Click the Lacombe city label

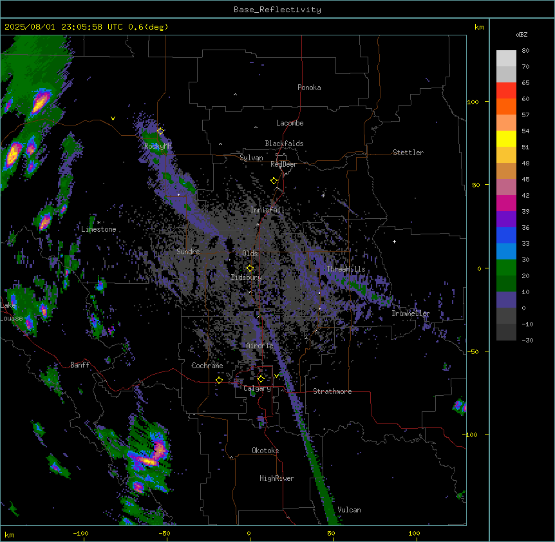pyautogui.click(x=290, y=123)
